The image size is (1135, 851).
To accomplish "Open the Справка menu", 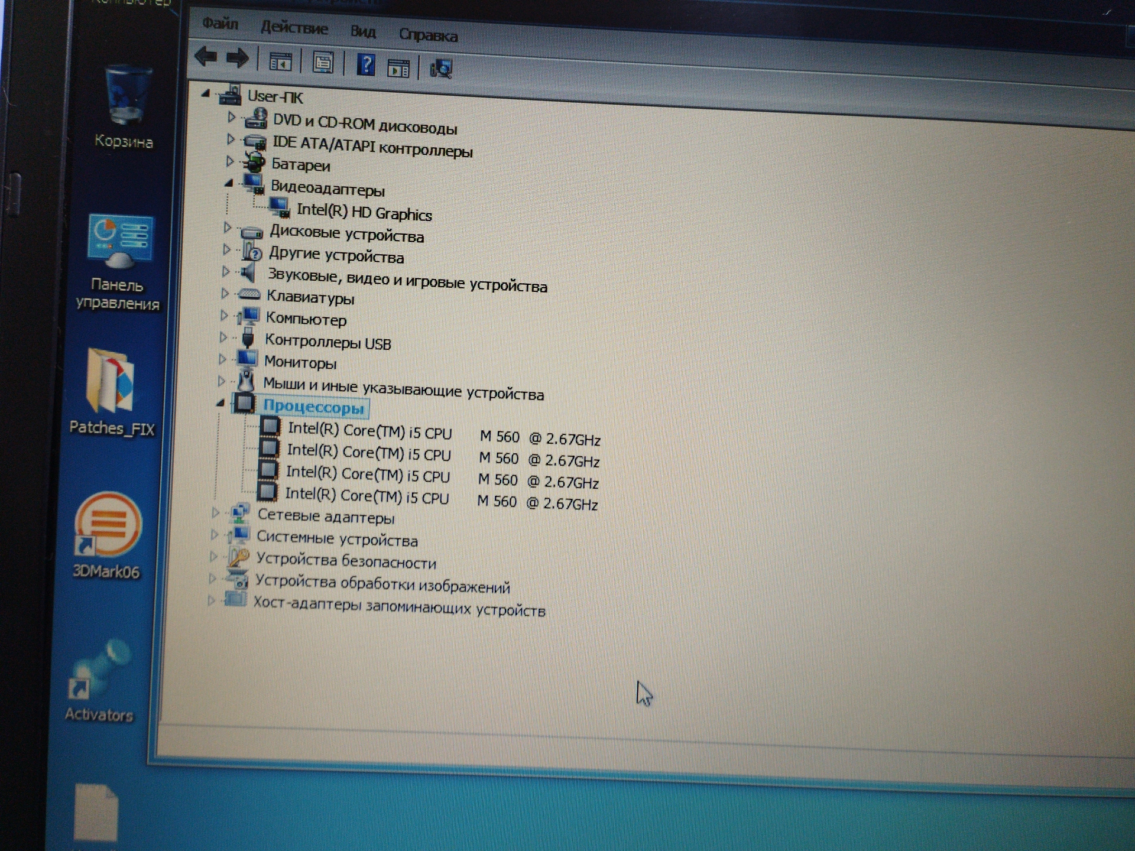I will [428, 35].
